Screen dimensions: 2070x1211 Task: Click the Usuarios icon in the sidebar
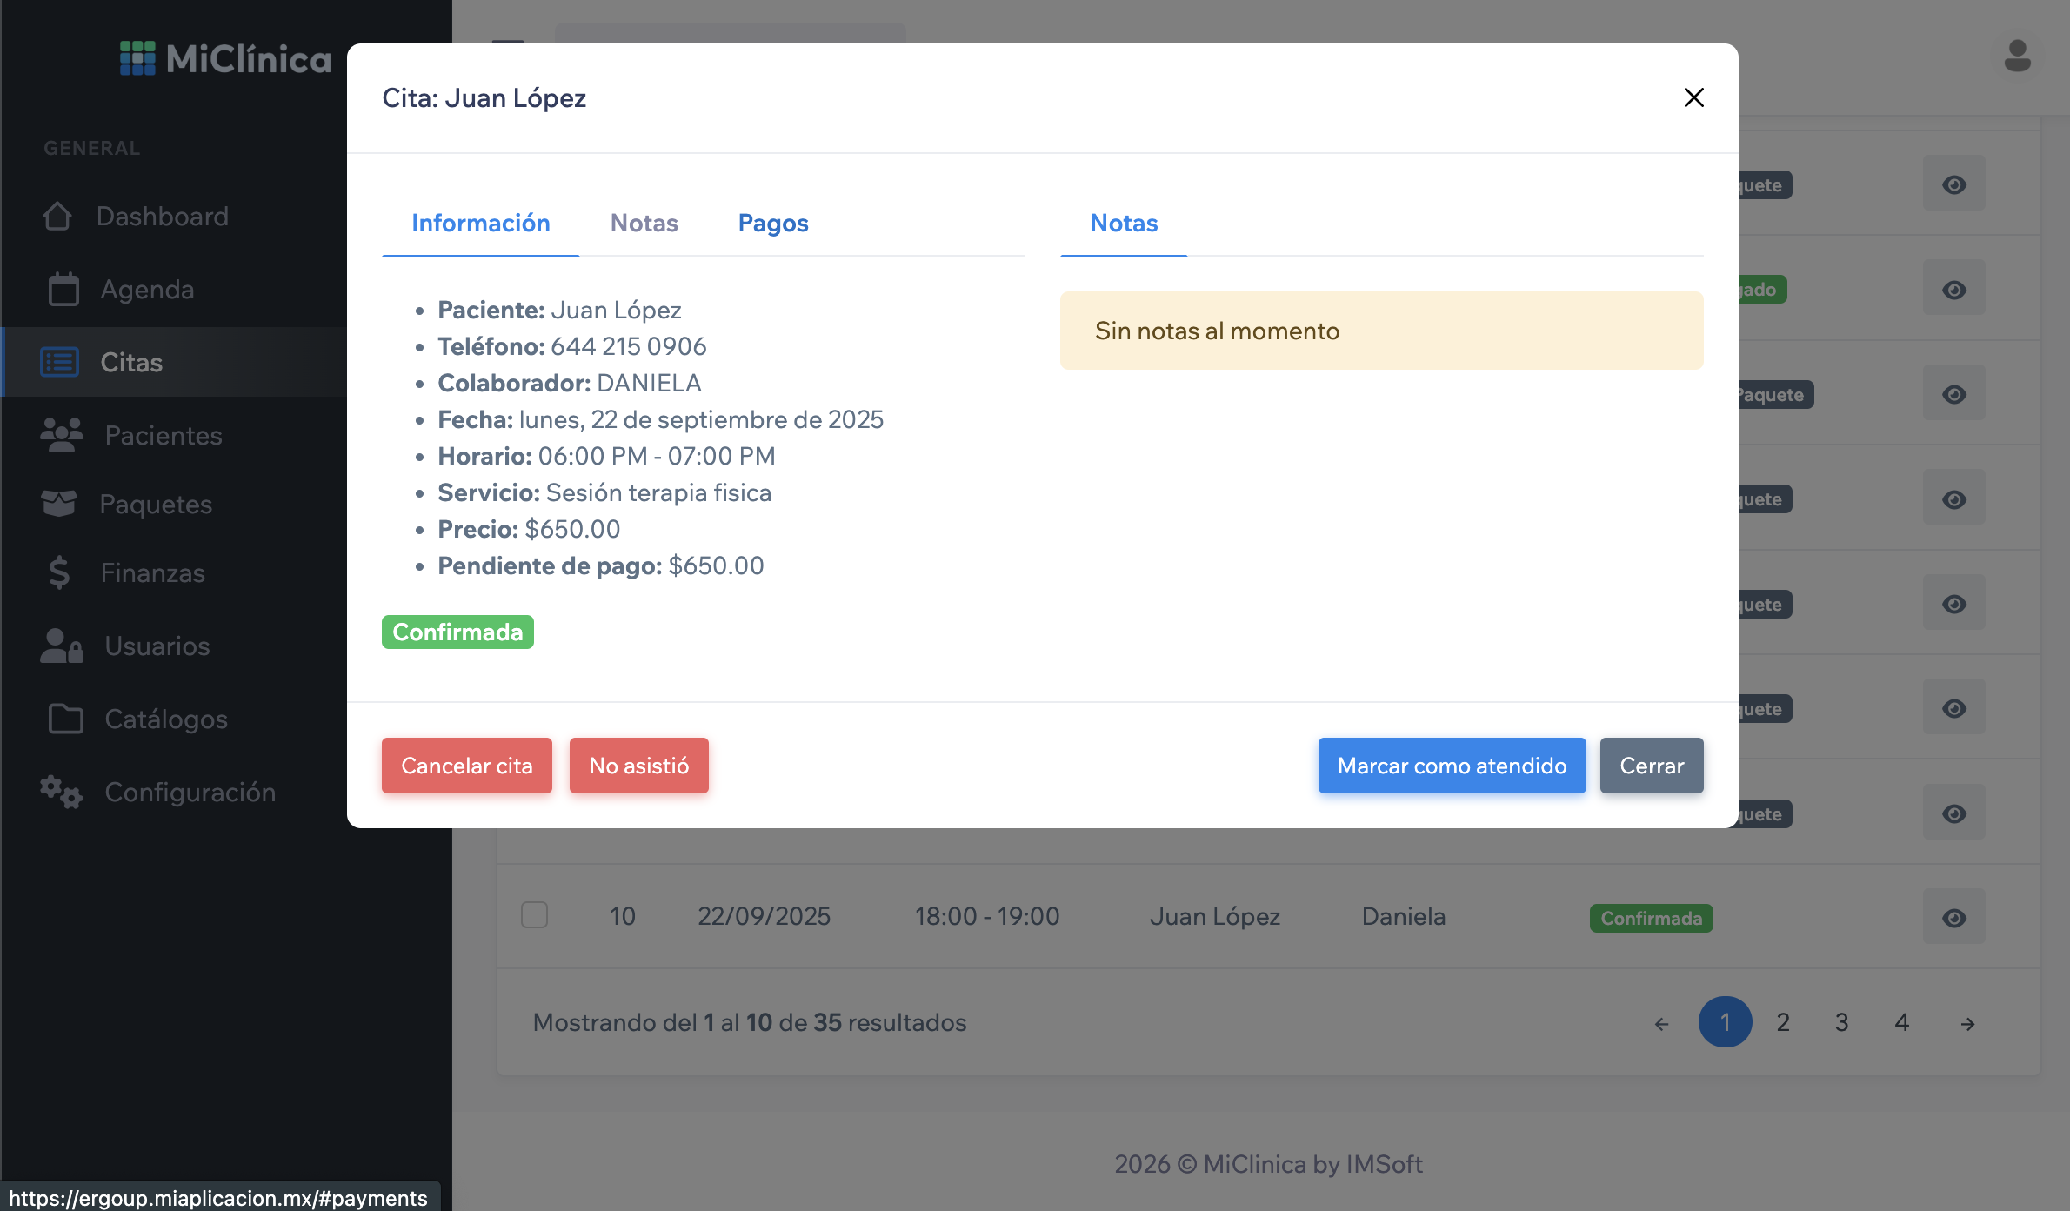(61, 646)
